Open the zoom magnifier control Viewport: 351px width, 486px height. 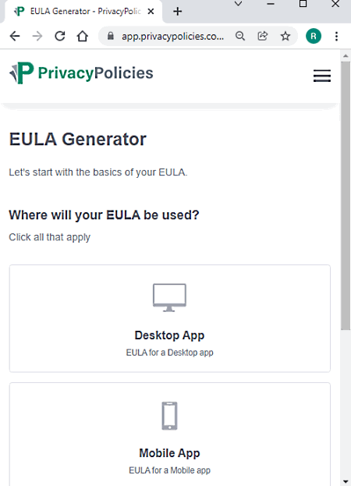click(239, 36)
